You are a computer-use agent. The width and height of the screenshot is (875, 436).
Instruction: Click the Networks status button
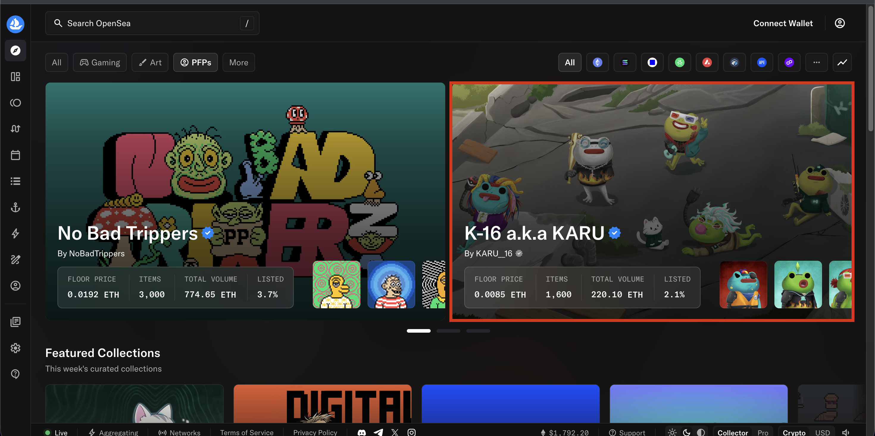click(179, 432)
